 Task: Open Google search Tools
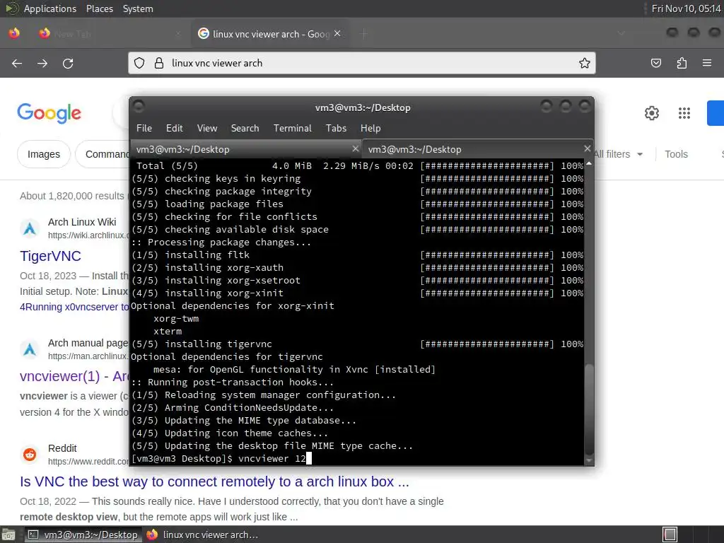pyautogui.click(x=676, y=154)
